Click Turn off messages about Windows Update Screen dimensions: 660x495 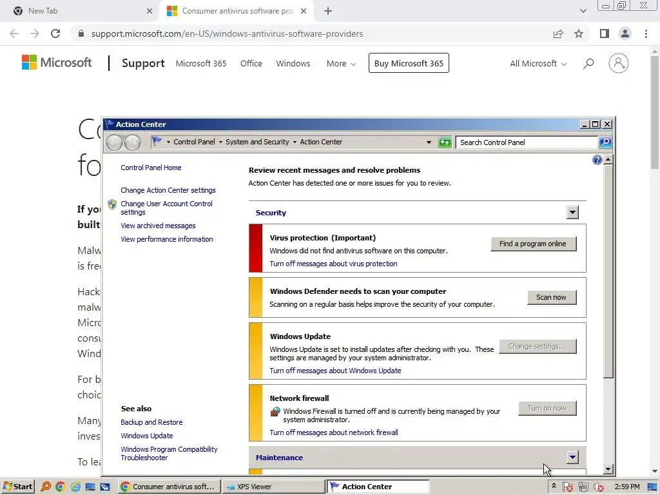(335, 371)
